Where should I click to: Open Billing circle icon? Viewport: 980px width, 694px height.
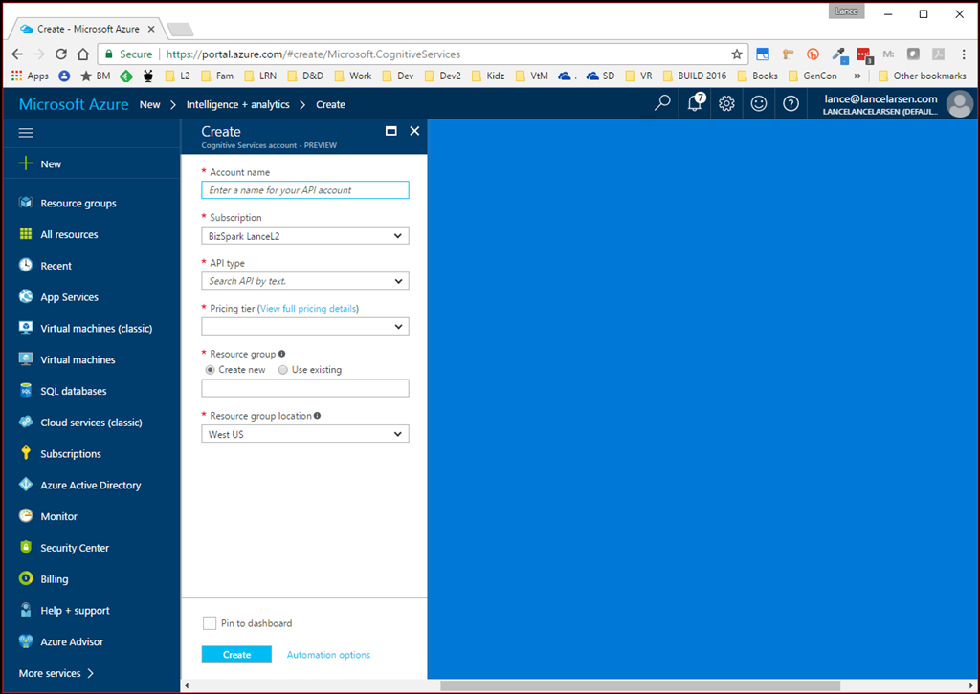(x=26, y=578)
